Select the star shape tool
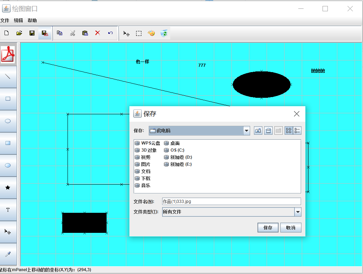Image resolution: width=363 pixels, height=274 pixels. [8, 187]
